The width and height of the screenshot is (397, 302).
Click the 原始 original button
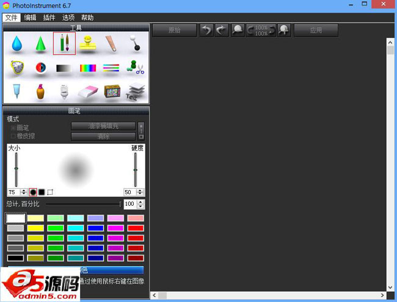(x=175, y=30)
